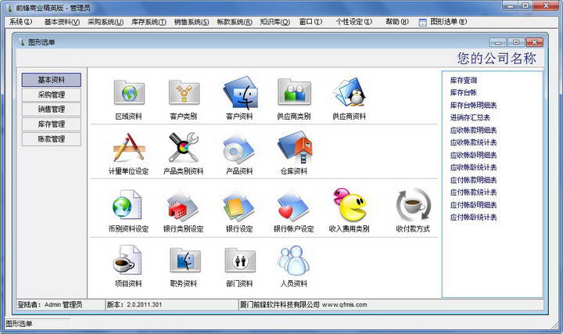Open the 销售系统 menu
The width and height of the screenshot is (563, 334).
click(x=192, y=22)
